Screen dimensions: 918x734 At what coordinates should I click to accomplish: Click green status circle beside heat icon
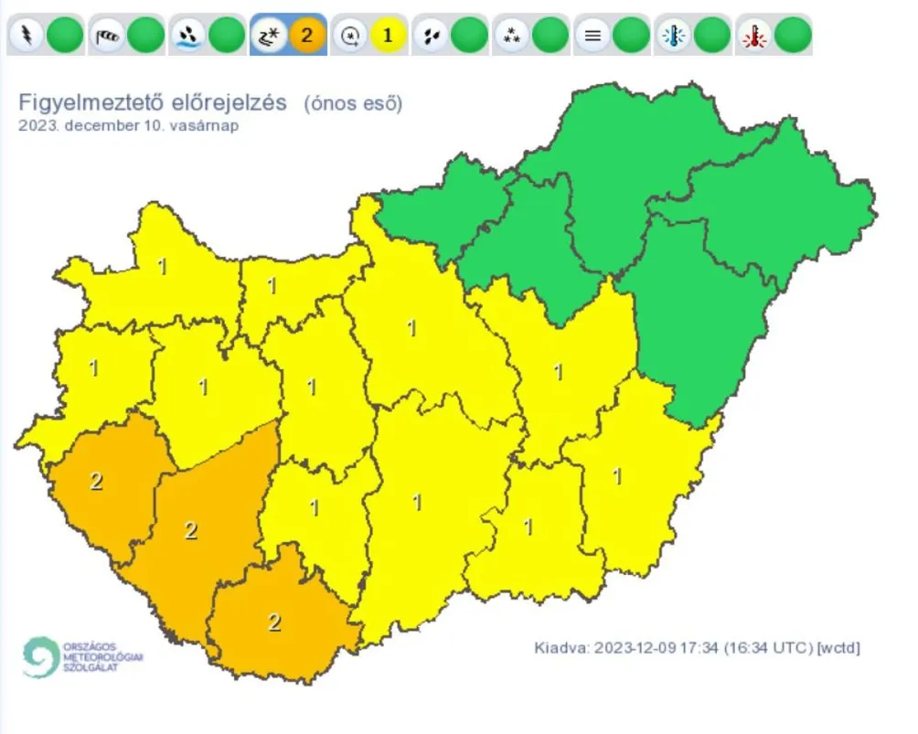794,37
